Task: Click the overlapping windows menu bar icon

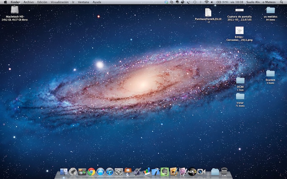Action: 171,2
